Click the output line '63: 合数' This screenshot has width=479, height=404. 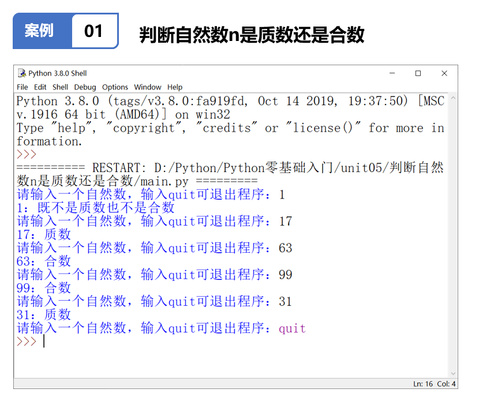click(44, 261)
